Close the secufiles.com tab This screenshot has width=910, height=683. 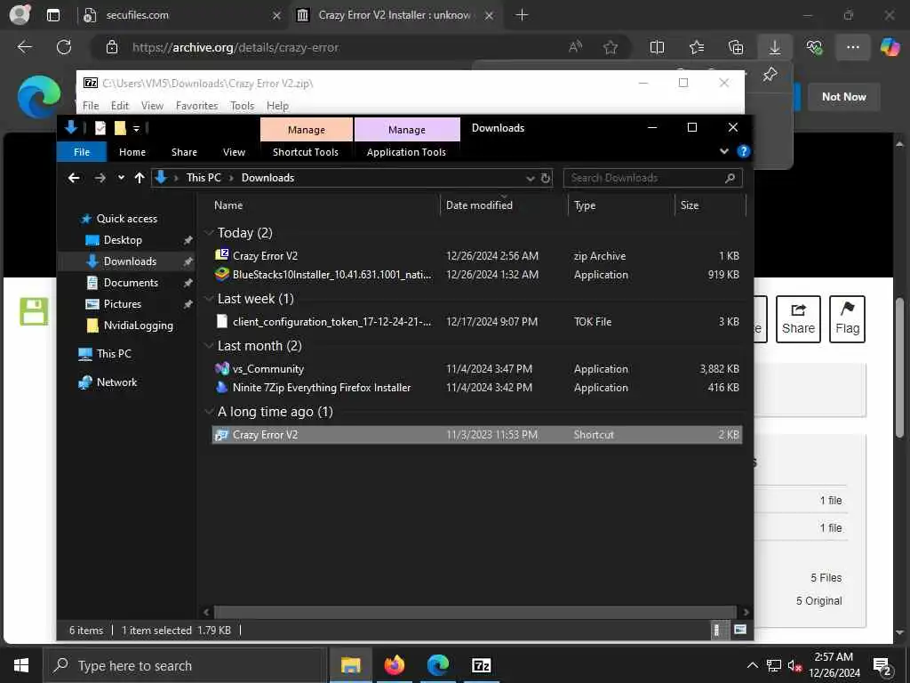(277, 16)
